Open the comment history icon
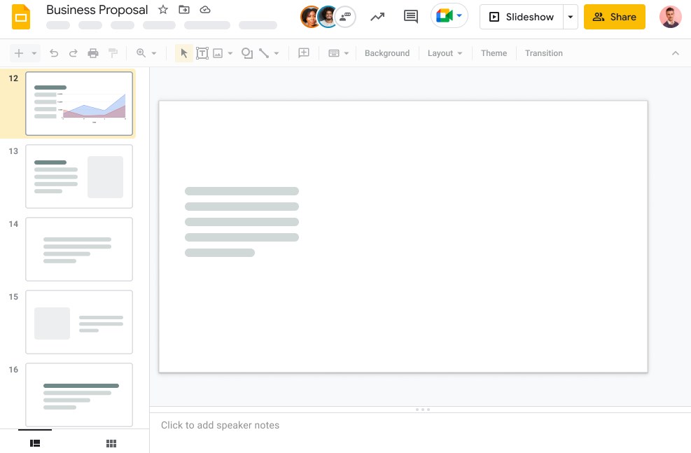This screenshot has height=453, width=691. click(x=411, y=17)
